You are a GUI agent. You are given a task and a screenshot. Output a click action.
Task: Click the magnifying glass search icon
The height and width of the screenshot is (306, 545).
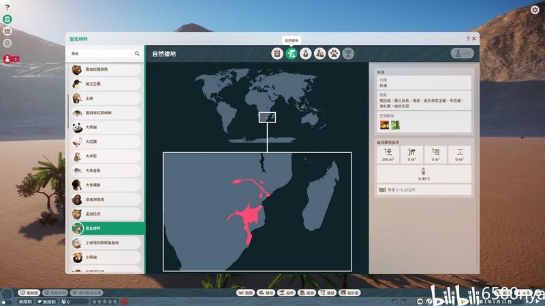click(137, 54)
